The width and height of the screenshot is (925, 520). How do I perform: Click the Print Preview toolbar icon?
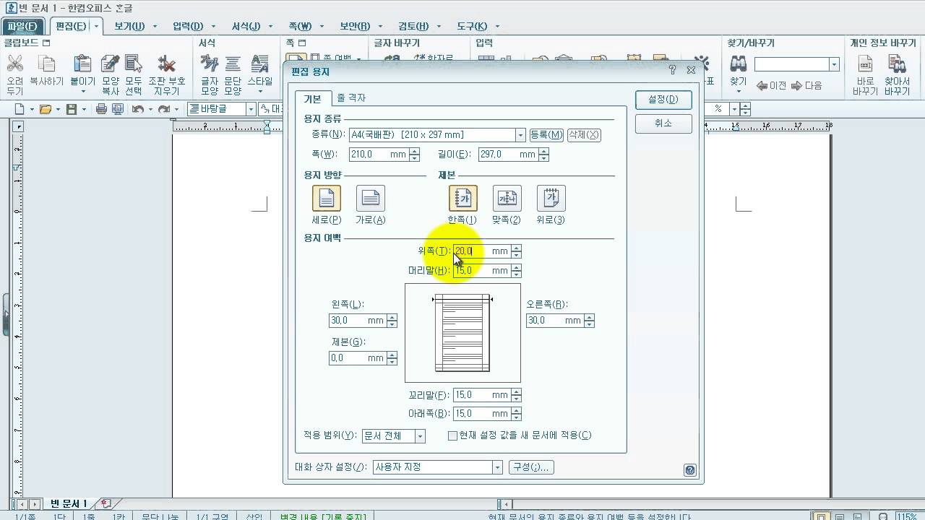[116, 109]
